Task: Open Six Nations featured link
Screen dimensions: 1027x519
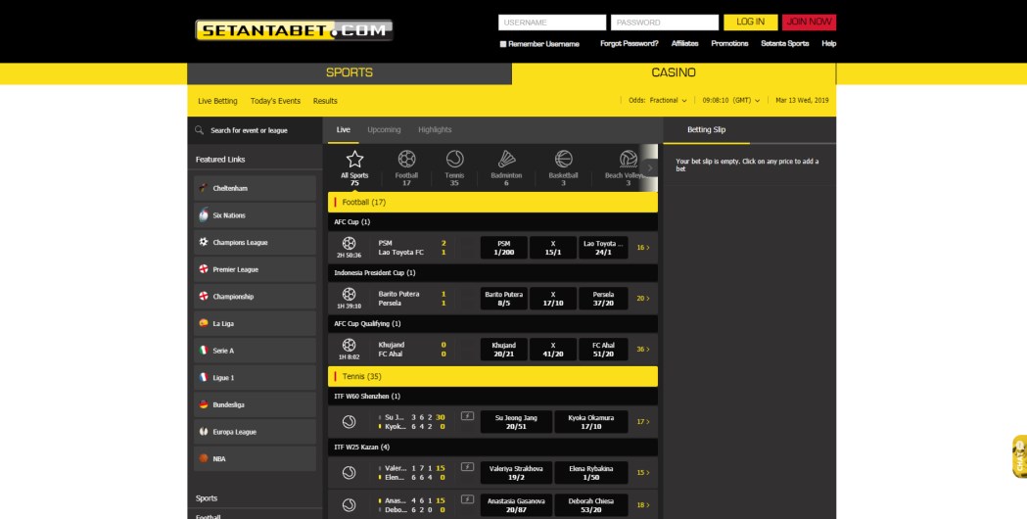Action: pos(255,214)
